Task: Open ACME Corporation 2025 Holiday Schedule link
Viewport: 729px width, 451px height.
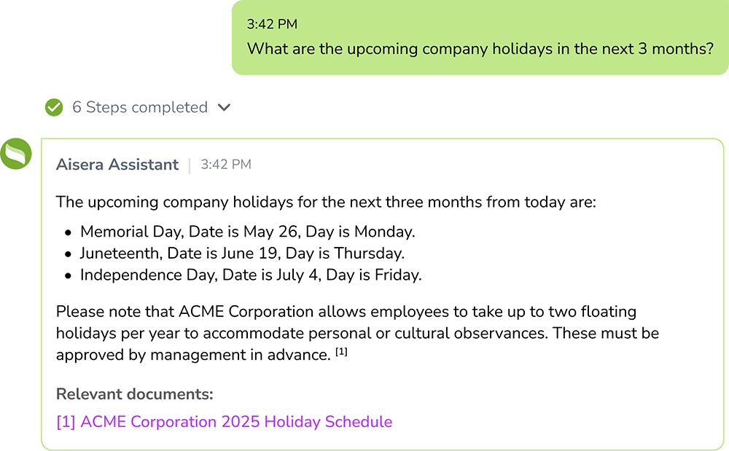Action: coord(224,422)
